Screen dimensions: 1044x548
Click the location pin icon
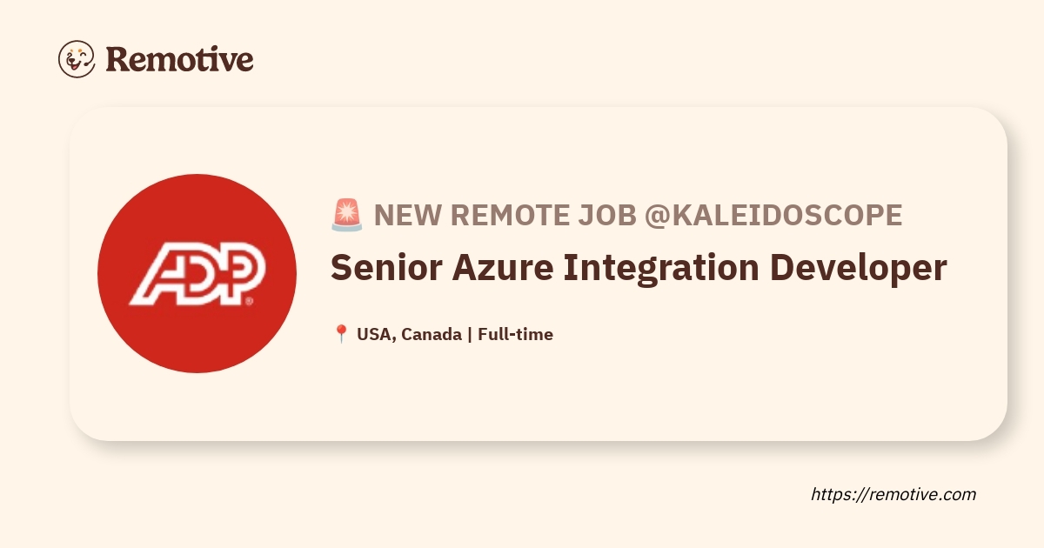[341, 334]
